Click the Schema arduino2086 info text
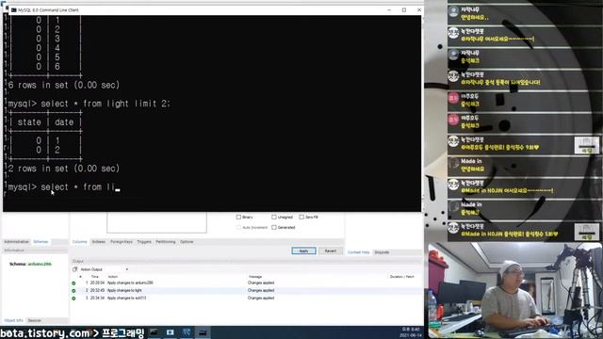603x339 pixels. (x=30, y=265)
